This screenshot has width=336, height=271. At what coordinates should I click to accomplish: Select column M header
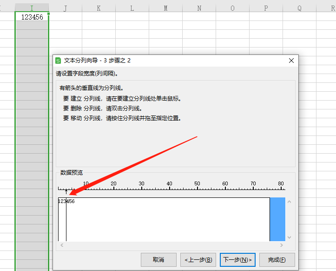coord(165,8)
